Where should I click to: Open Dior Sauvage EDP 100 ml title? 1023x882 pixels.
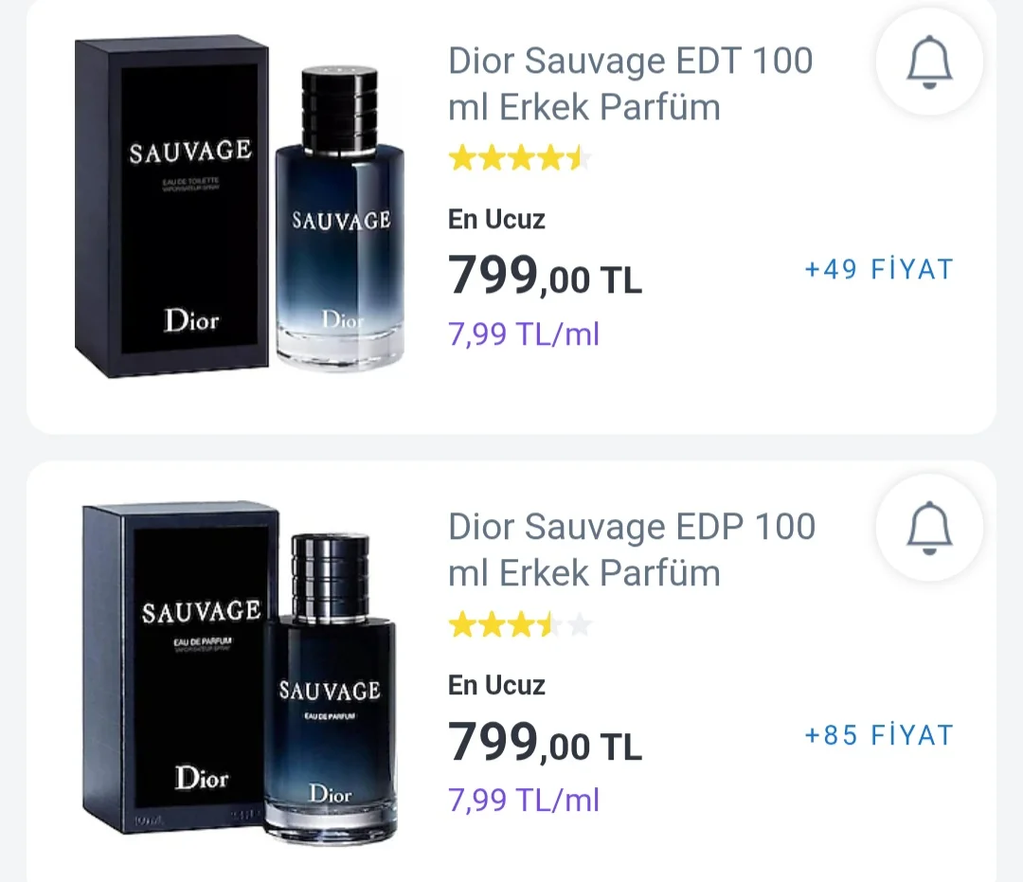[631, 549]
